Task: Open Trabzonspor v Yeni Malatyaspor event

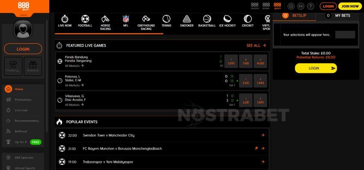Action: coord(162,161)
